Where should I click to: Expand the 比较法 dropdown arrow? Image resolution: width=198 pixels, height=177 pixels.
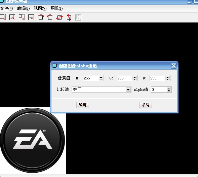pyautogui.click(x=128, y=90)
